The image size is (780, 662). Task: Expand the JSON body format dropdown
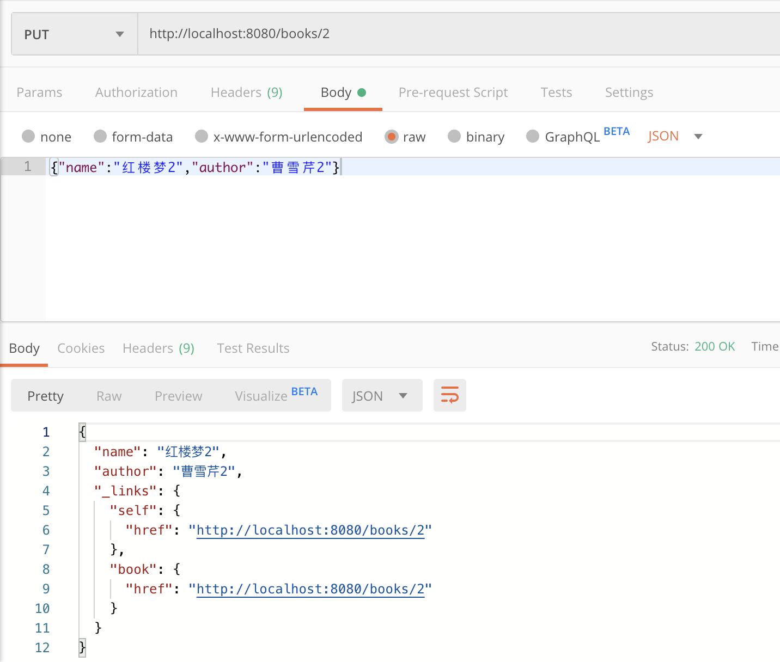point(675,136)
